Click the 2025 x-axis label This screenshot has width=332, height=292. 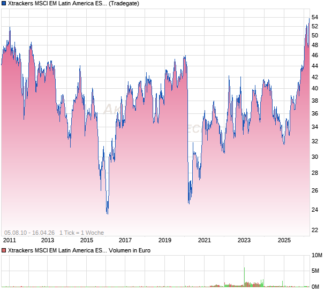pos(284,240)
